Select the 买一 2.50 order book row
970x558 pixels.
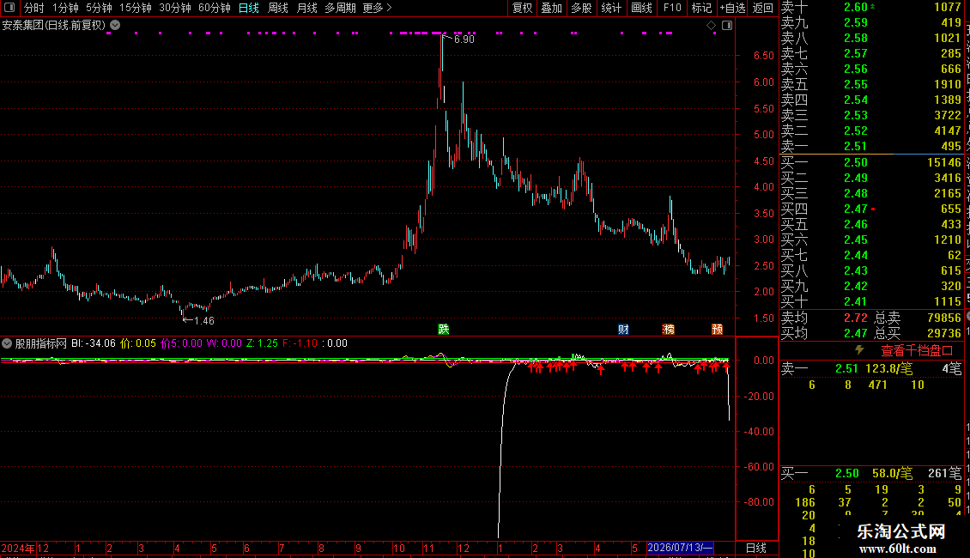pyautogui.click(x=871, y=162)
